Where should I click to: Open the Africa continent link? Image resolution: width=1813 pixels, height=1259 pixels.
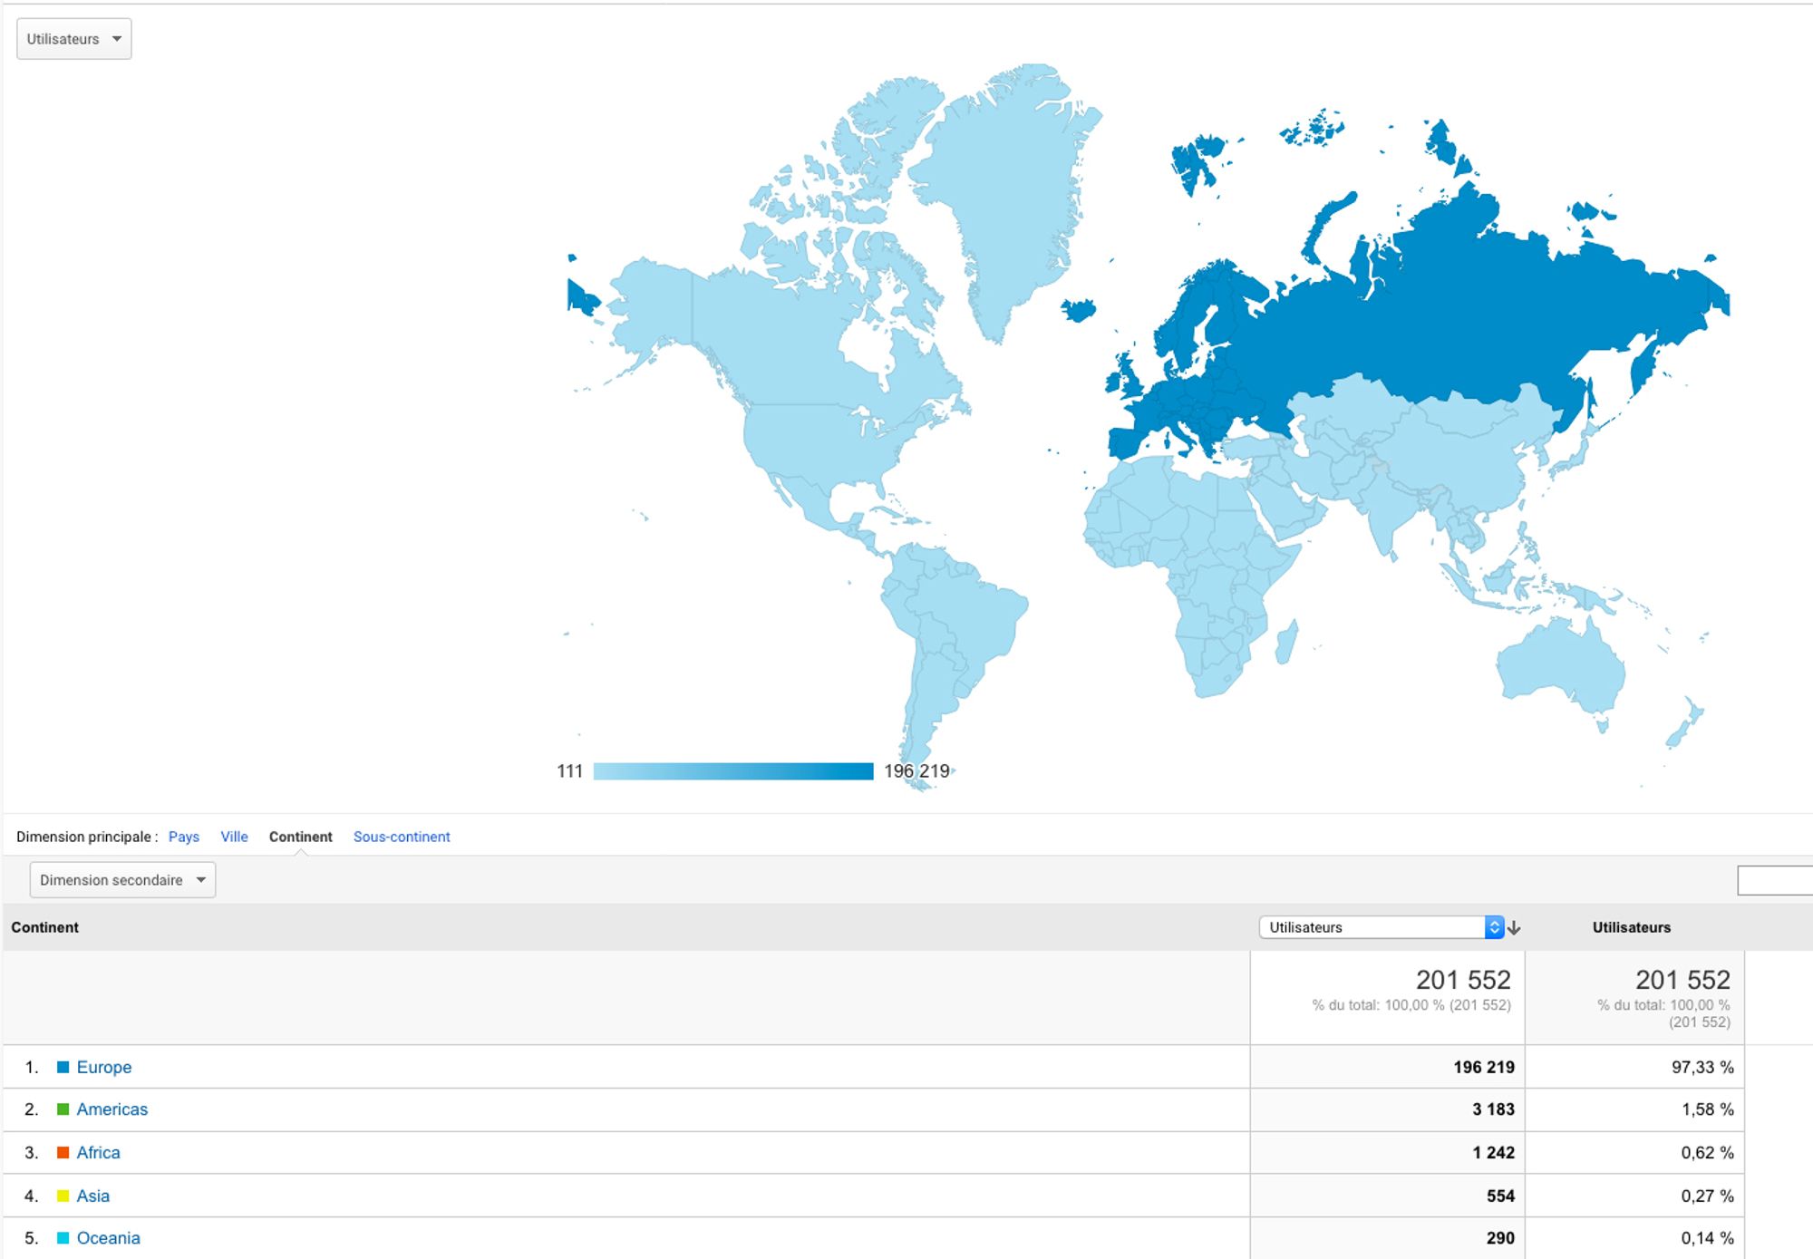(x=98, y=1153)
